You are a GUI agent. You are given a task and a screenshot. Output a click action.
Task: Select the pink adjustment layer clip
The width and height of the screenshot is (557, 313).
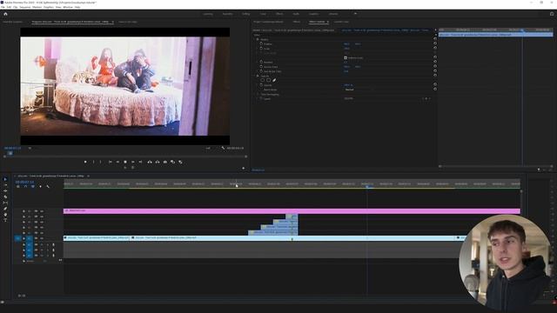click(292, 210)
